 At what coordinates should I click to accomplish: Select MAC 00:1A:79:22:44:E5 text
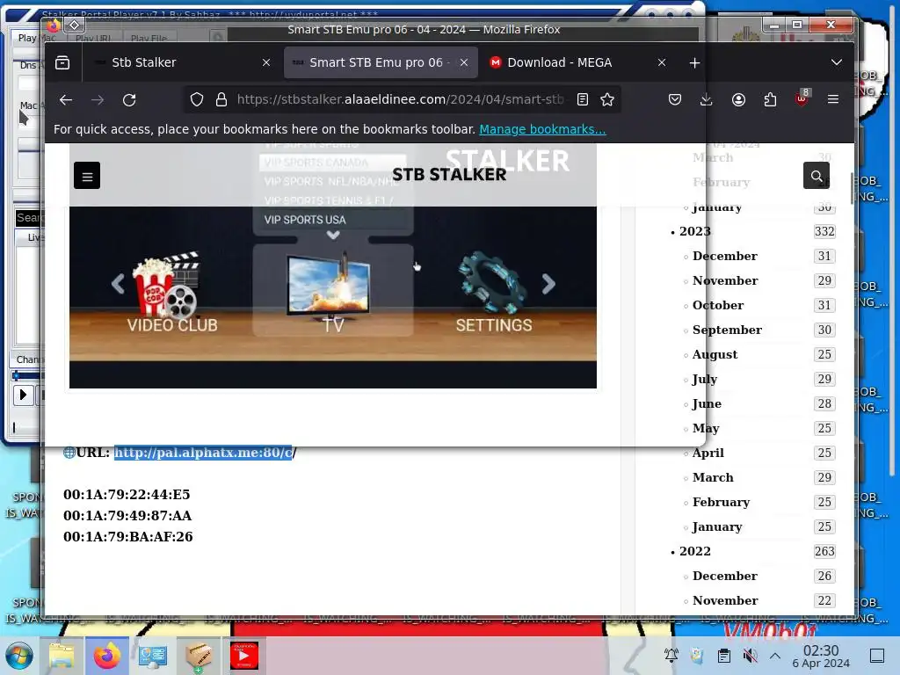[127, 495]
